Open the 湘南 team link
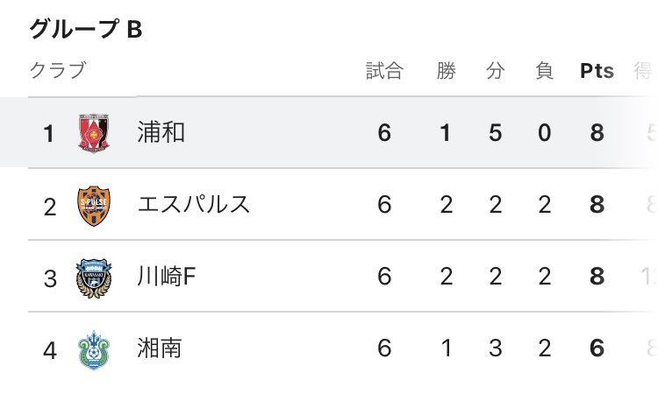 [160, 348]
